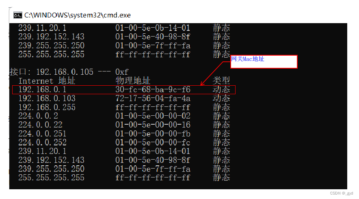This screenshot has height=199, width=359.
Task: Click IP address 224.0.0.251
Action: tap(42, 134)
